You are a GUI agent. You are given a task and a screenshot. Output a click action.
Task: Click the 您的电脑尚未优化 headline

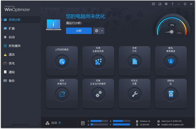85,16
